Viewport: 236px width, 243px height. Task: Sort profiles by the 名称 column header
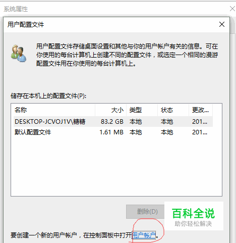[53, 110]
